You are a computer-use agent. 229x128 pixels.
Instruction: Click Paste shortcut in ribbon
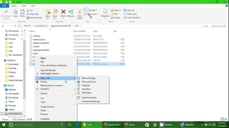[x=34, y=17]
